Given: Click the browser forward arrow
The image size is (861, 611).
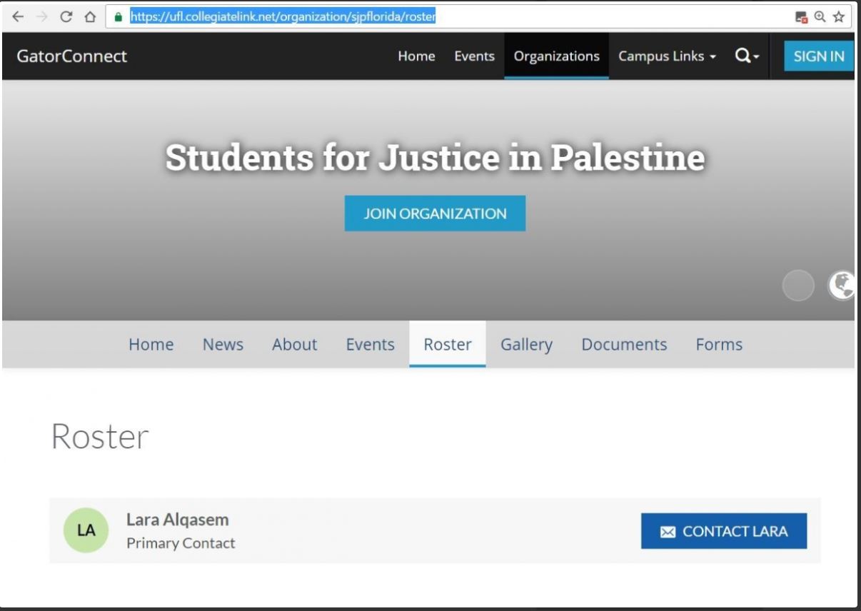Looking at the screenshot, I should [41, 16].
